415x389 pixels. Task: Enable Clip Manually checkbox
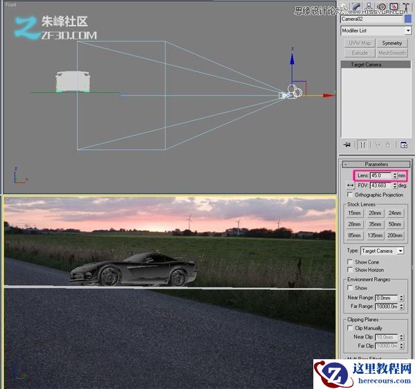point(350,328)
